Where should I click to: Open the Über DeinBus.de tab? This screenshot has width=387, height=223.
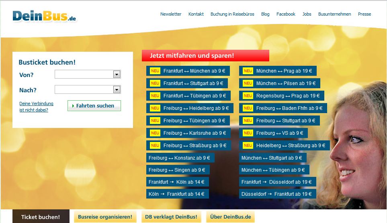point(231,217)
